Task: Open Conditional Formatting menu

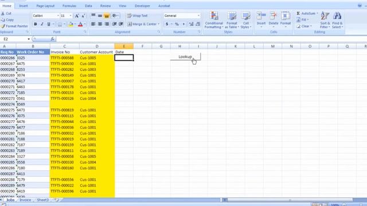Action: (214, 20)
